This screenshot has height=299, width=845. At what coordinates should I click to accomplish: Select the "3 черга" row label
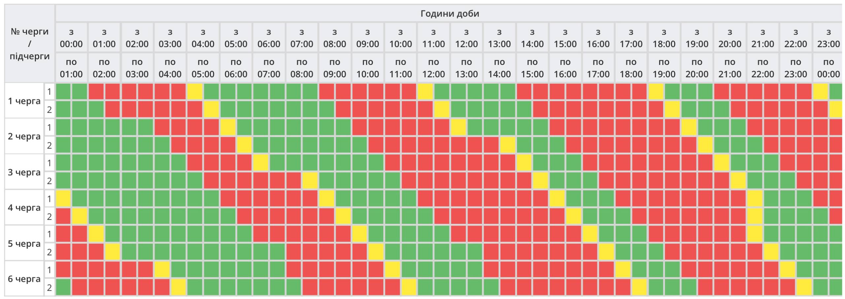24,172
